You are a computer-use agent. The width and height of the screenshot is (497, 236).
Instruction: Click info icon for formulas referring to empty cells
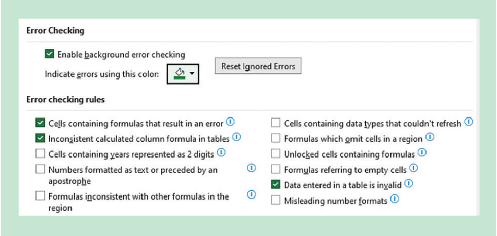pos(413,168)
